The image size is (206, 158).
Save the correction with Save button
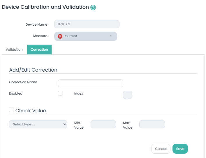(x=180, y=149)
